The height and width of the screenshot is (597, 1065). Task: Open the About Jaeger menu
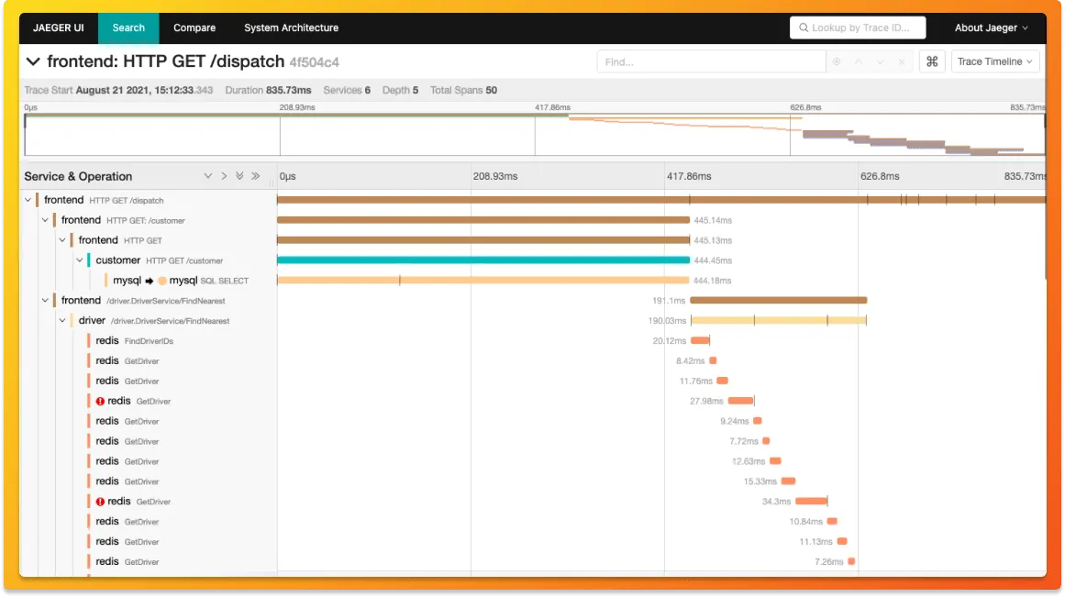pos(991,28)
